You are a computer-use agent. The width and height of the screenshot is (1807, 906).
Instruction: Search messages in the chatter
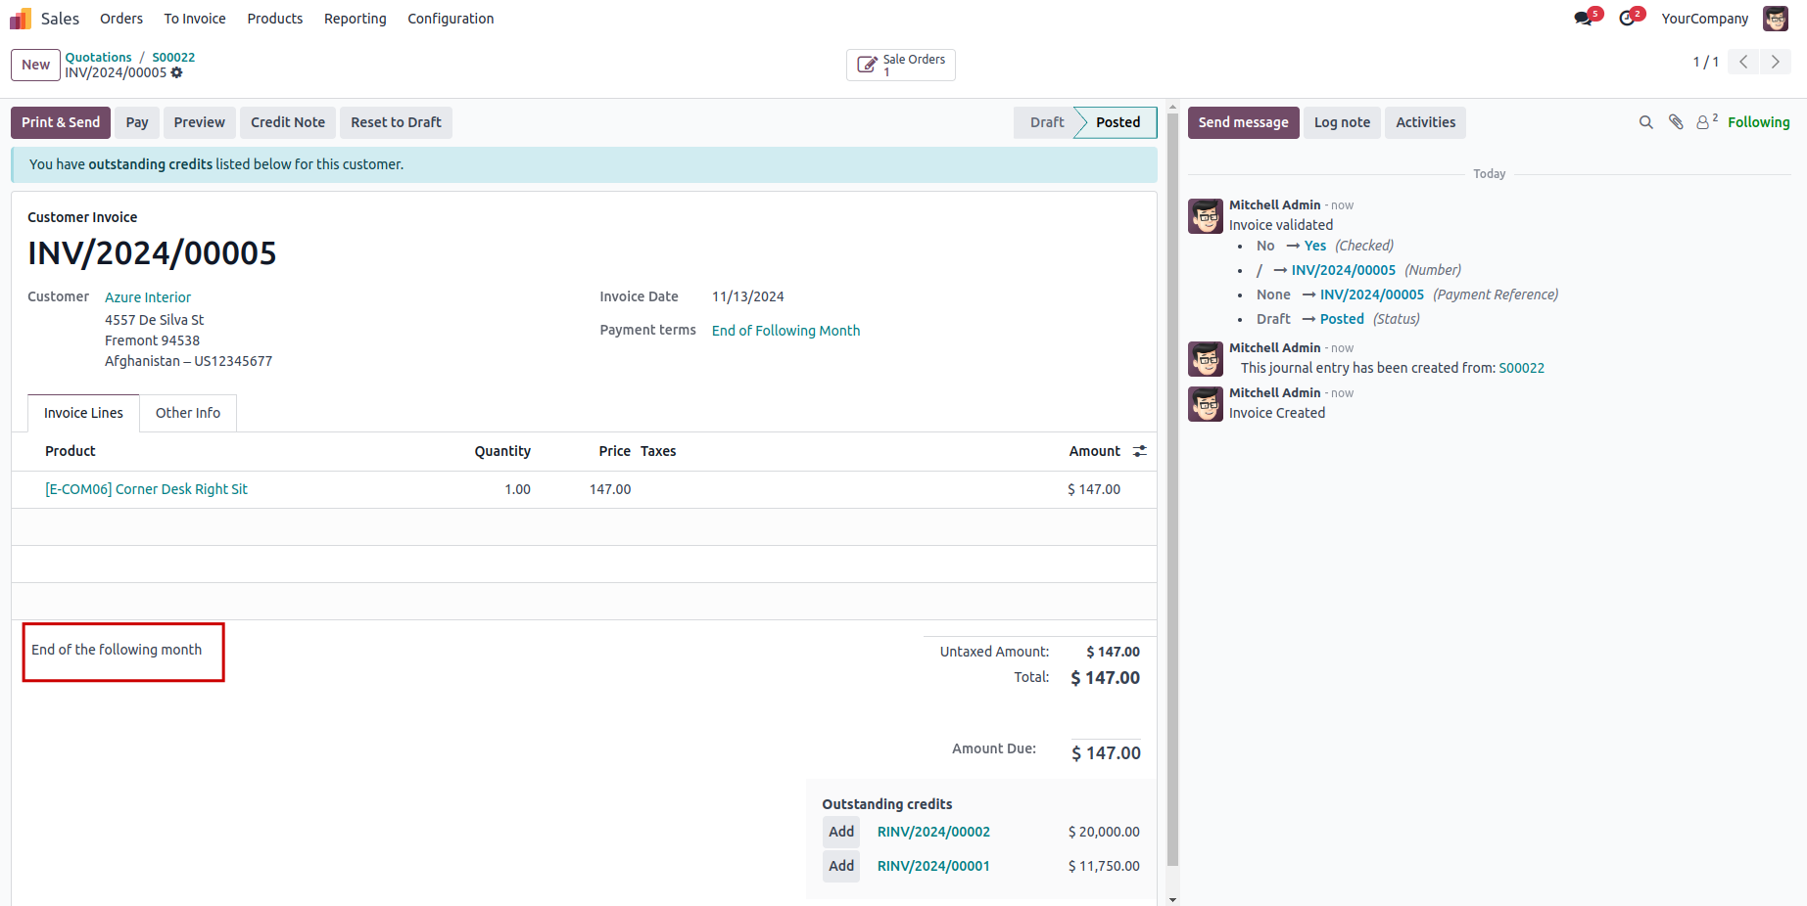coord(1646,122)
